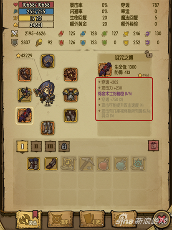The image size is (172, 230).
Task: Click the winged chest armor slot
Action: [71, 95]
